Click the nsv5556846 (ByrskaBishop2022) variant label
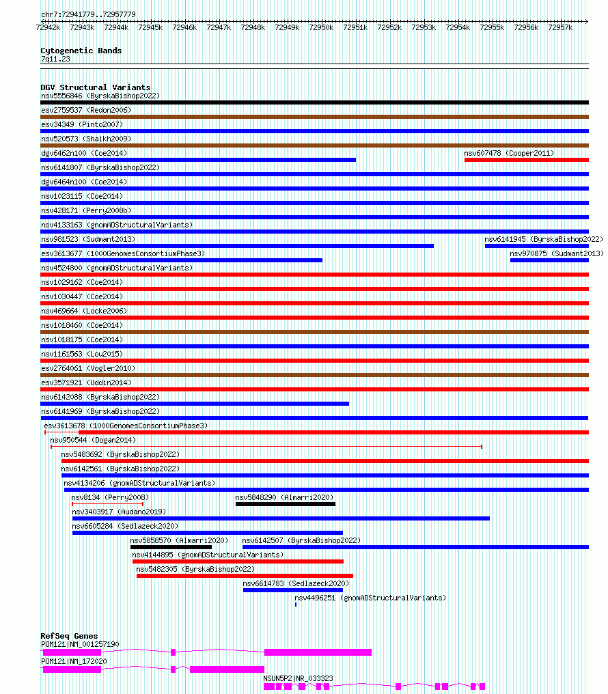This screenshot has width=608, height=694. pos(100,96)
